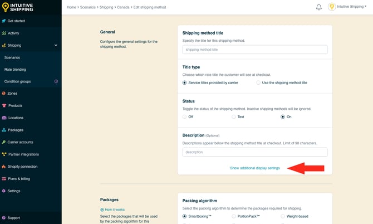Focus the description input field

coord(255,152)
